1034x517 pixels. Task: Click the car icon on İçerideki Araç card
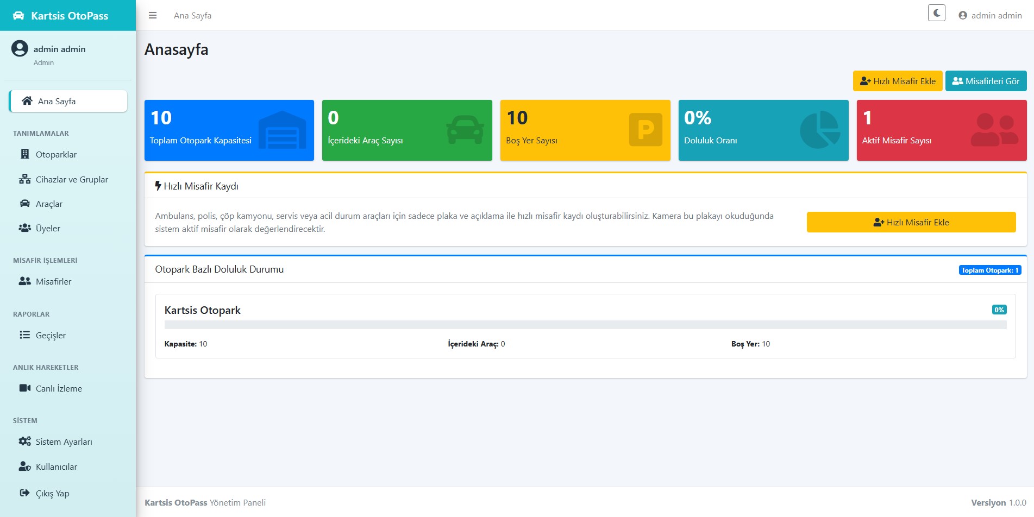click(x=465, y=130)
